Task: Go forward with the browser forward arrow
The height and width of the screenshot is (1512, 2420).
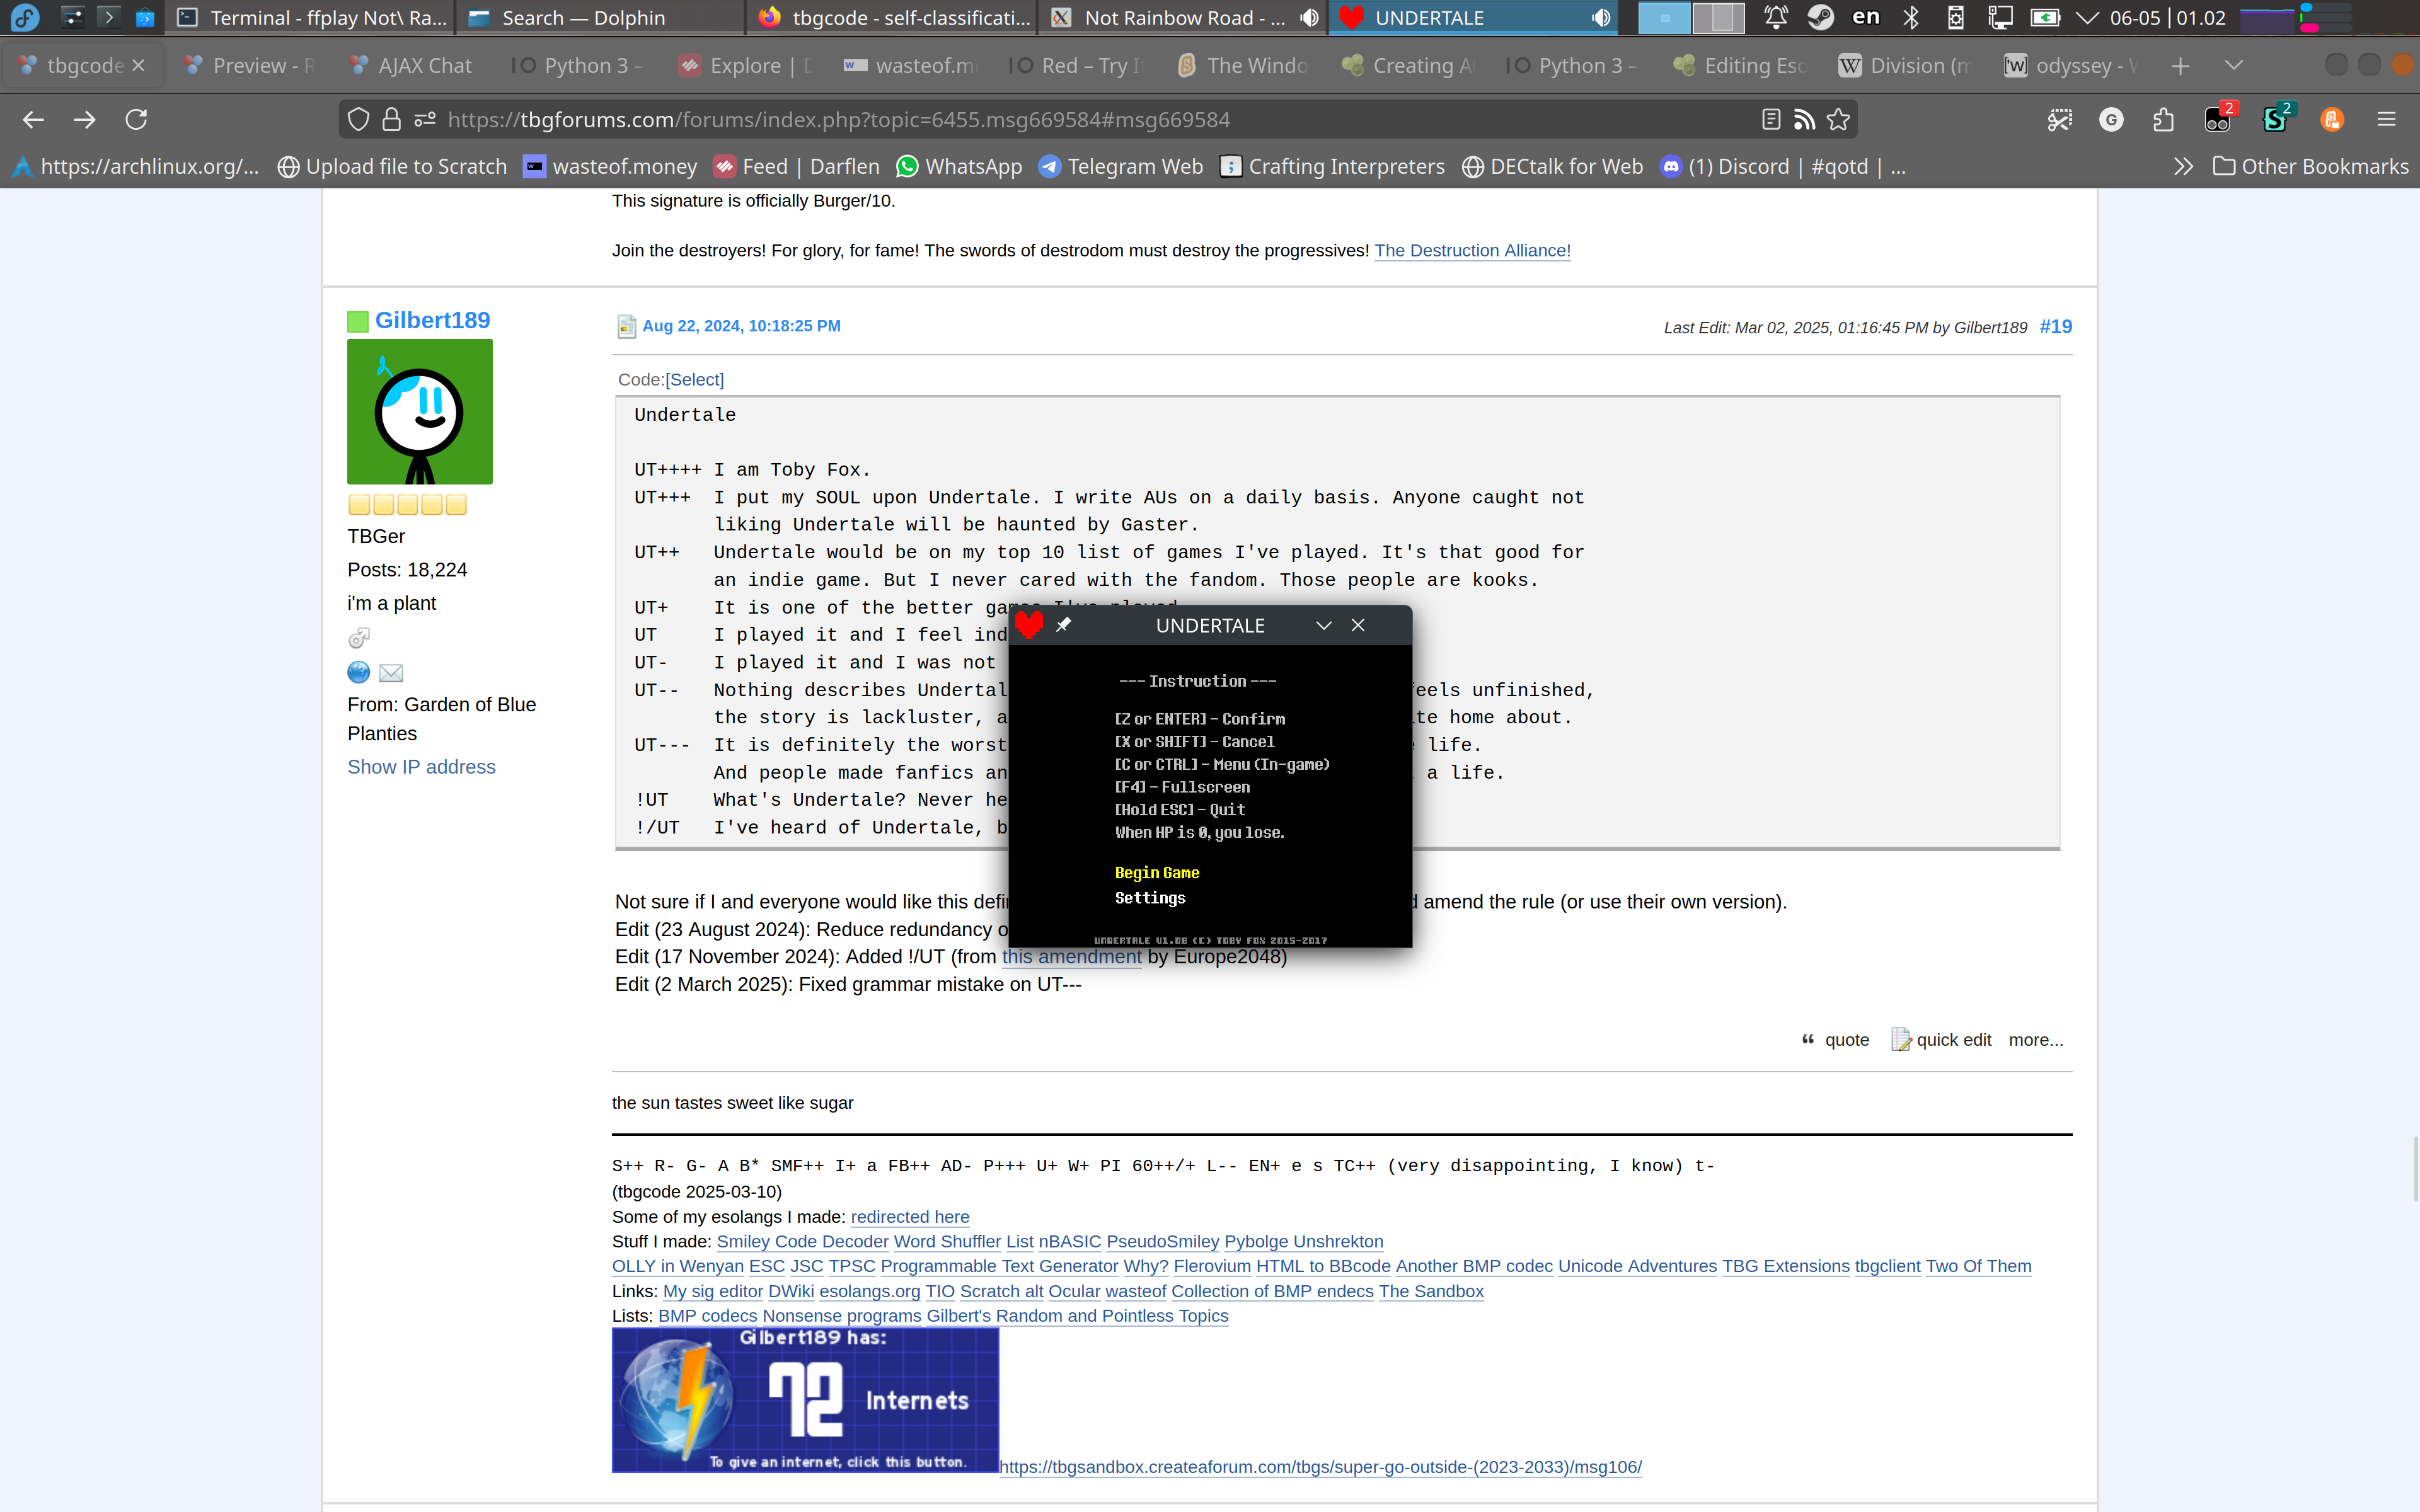Action: click(x=85, y=120)
